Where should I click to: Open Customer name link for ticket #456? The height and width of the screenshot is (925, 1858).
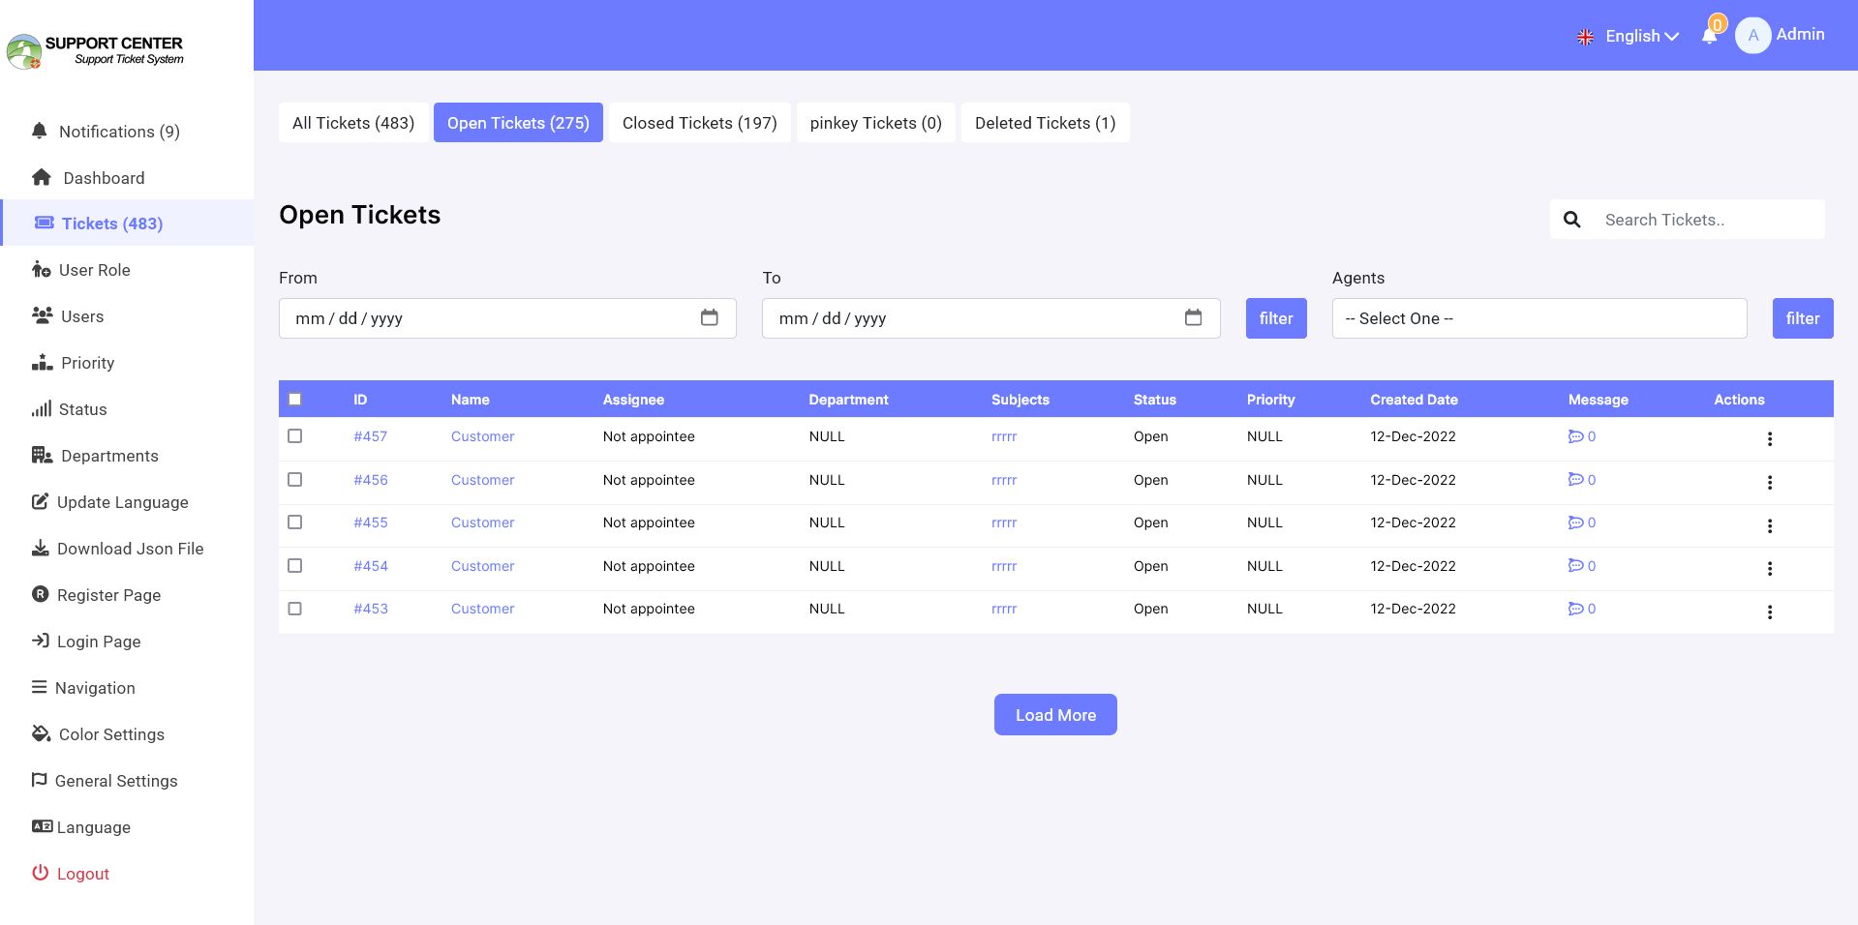click(x=482, y=480)
